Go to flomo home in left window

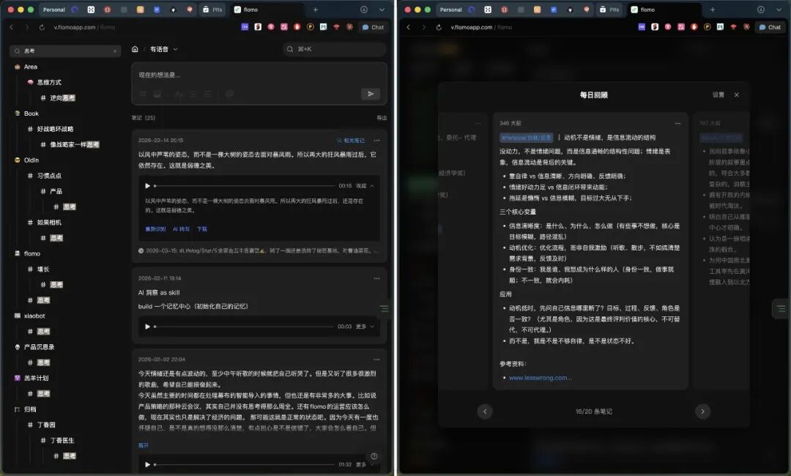[x=135, y=49]
